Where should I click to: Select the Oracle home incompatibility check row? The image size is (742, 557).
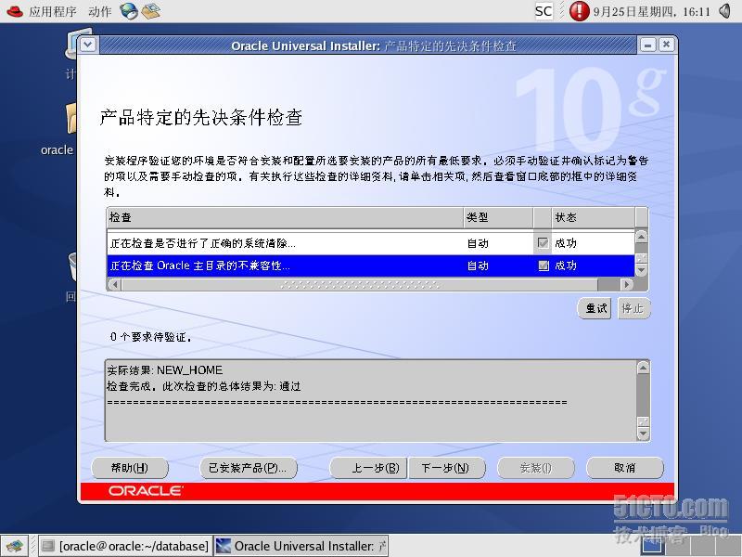tap(370, 266)
